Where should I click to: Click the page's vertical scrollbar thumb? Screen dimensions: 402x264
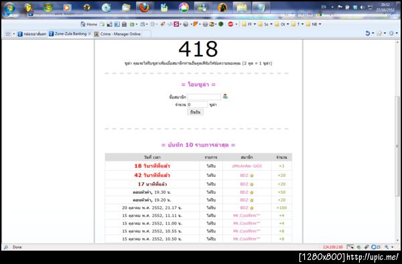point(397,146)
